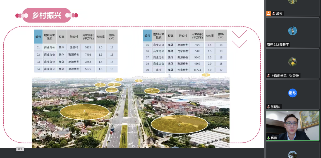Select the avatar of 商经222陶新宇

tap(293, 31)
